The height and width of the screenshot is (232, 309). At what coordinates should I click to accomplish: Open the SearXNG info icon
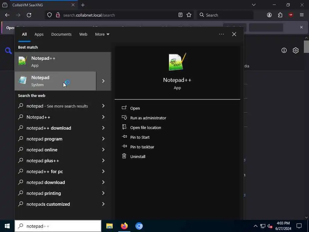point(284,50)
